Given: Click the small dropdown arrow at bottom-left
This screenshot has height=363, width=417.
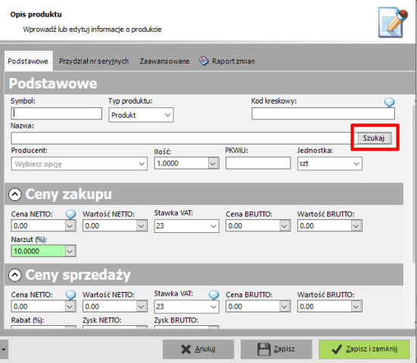Looking at the screenshot, I should (x=4, y=349).
